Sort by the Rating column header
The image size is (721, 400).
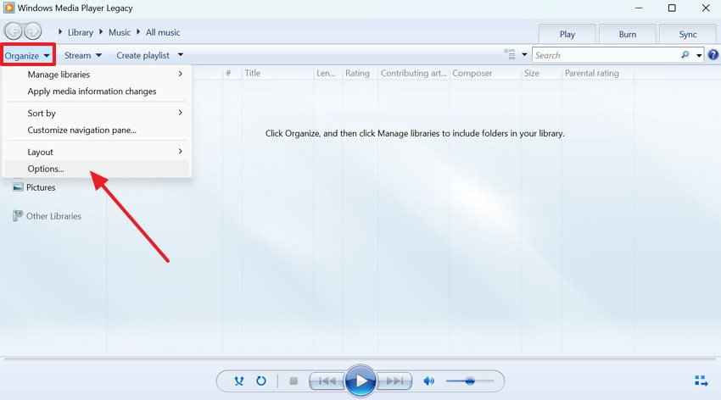point(360,73)
